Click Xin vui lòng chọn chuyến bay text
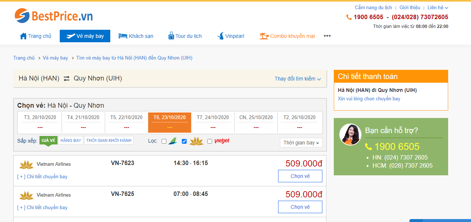The height and width of the screenshot is (222, 471). coord(369,99)
